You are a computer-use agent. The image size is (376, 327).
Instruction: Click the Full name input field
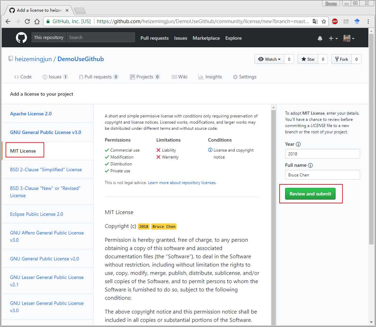pyautogui.click(x=322, y=175)
